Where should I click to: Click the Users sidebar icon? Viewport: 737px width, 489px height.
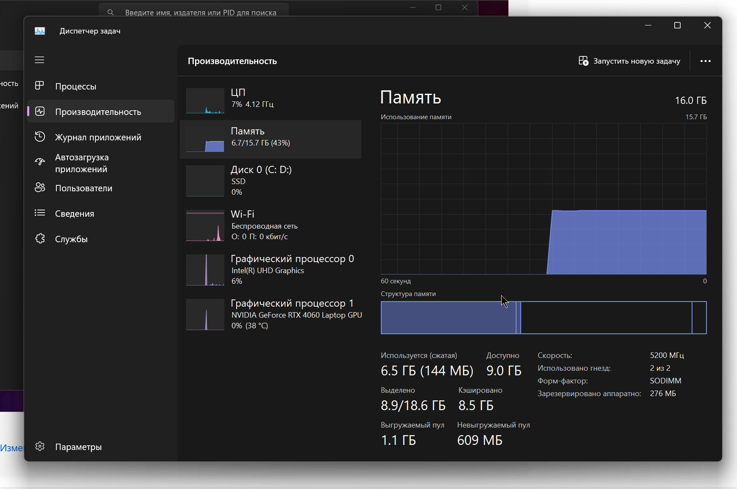[x=40, y=187]
